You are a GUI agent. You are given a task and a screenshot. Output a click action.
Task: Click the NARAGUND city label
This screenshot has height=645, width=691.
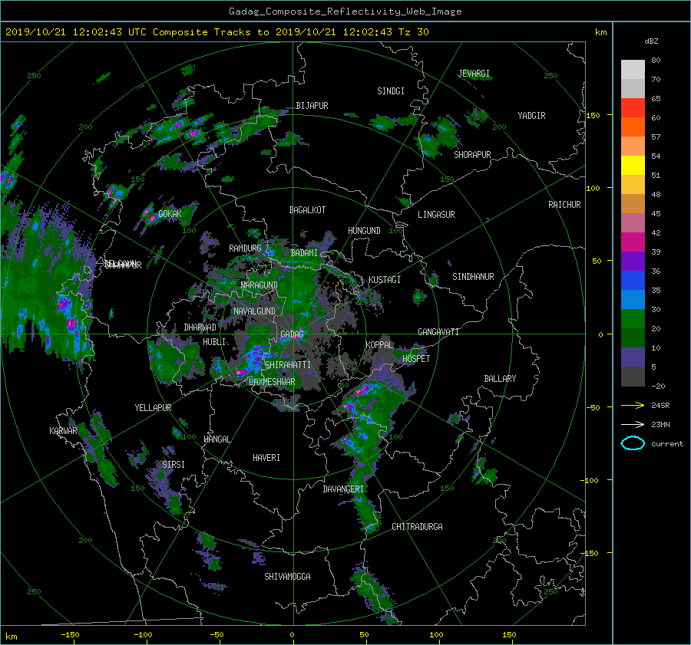(x=260, y=285)
